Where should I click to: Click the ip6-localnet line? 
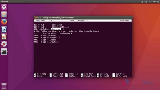[45, 35]
